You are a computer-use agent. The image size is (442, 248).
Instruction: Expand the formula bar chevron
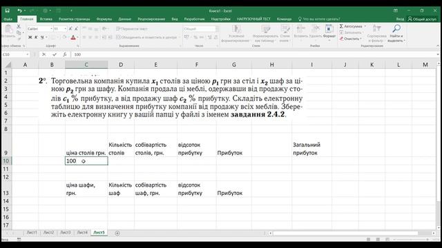tap(438, 54)
